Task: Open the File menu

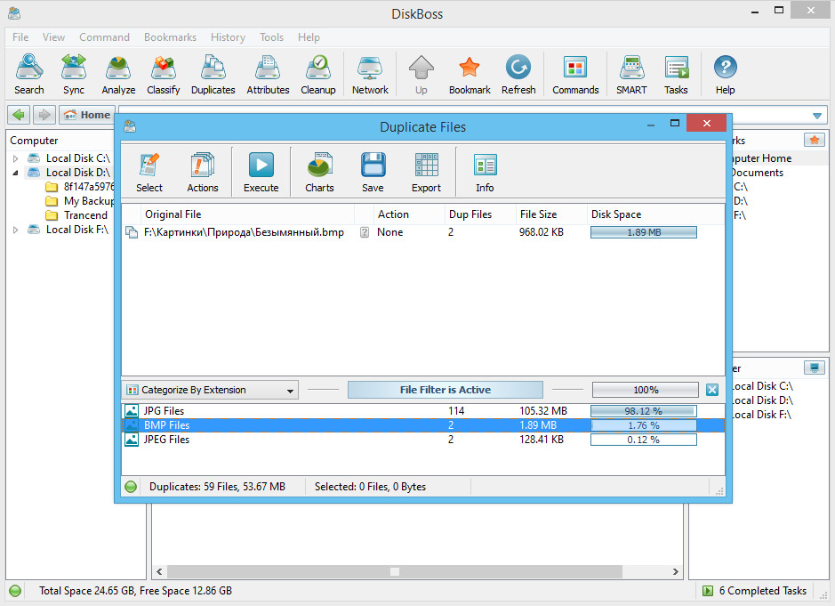Action: 20,37
